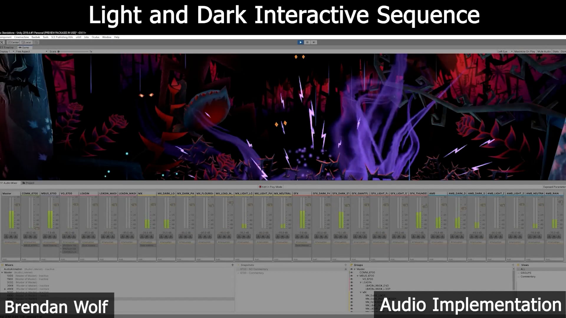The width and height of the screenshot is (566, 318).
Task: Collapse the Master mixer in Mixers list
Action: (2, 273)
